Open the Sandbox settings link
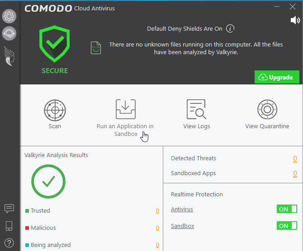Viewport: 303px width, 251px height. (x=182, y=226)
